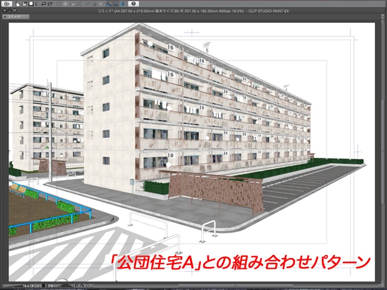Click the horizontal canvas scrollbar
The image size is (387, 290).
click(x=235, y=286)
